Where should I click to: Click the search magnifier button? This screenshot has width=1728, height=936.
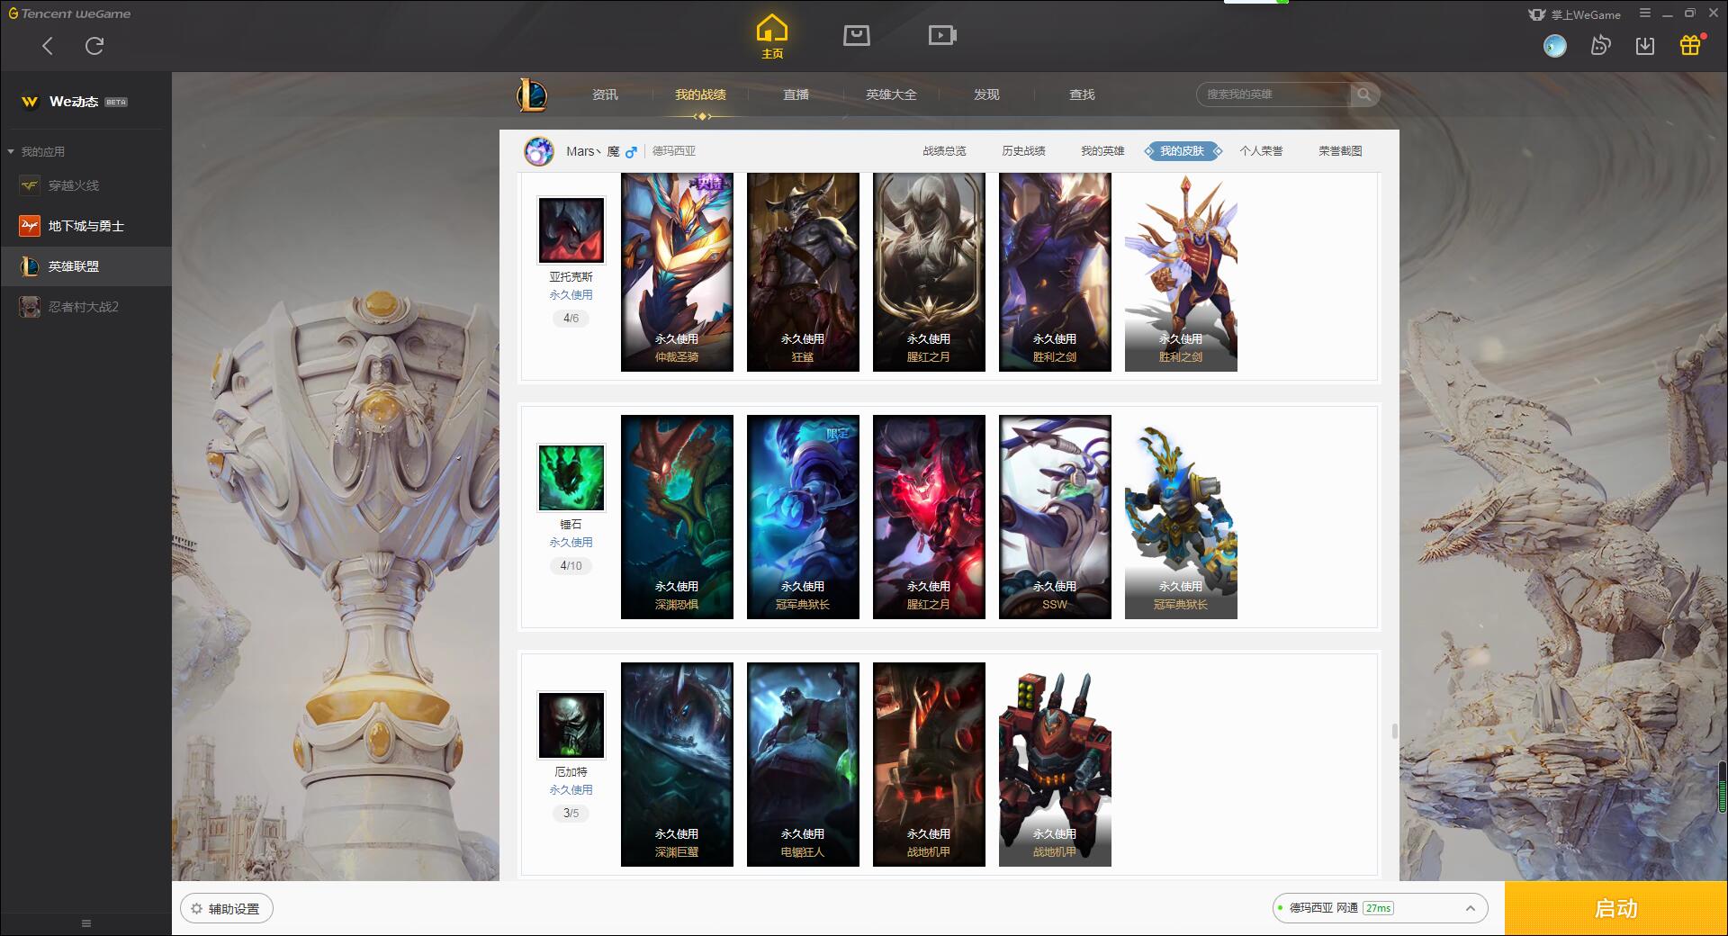[x=1364, y=94]
